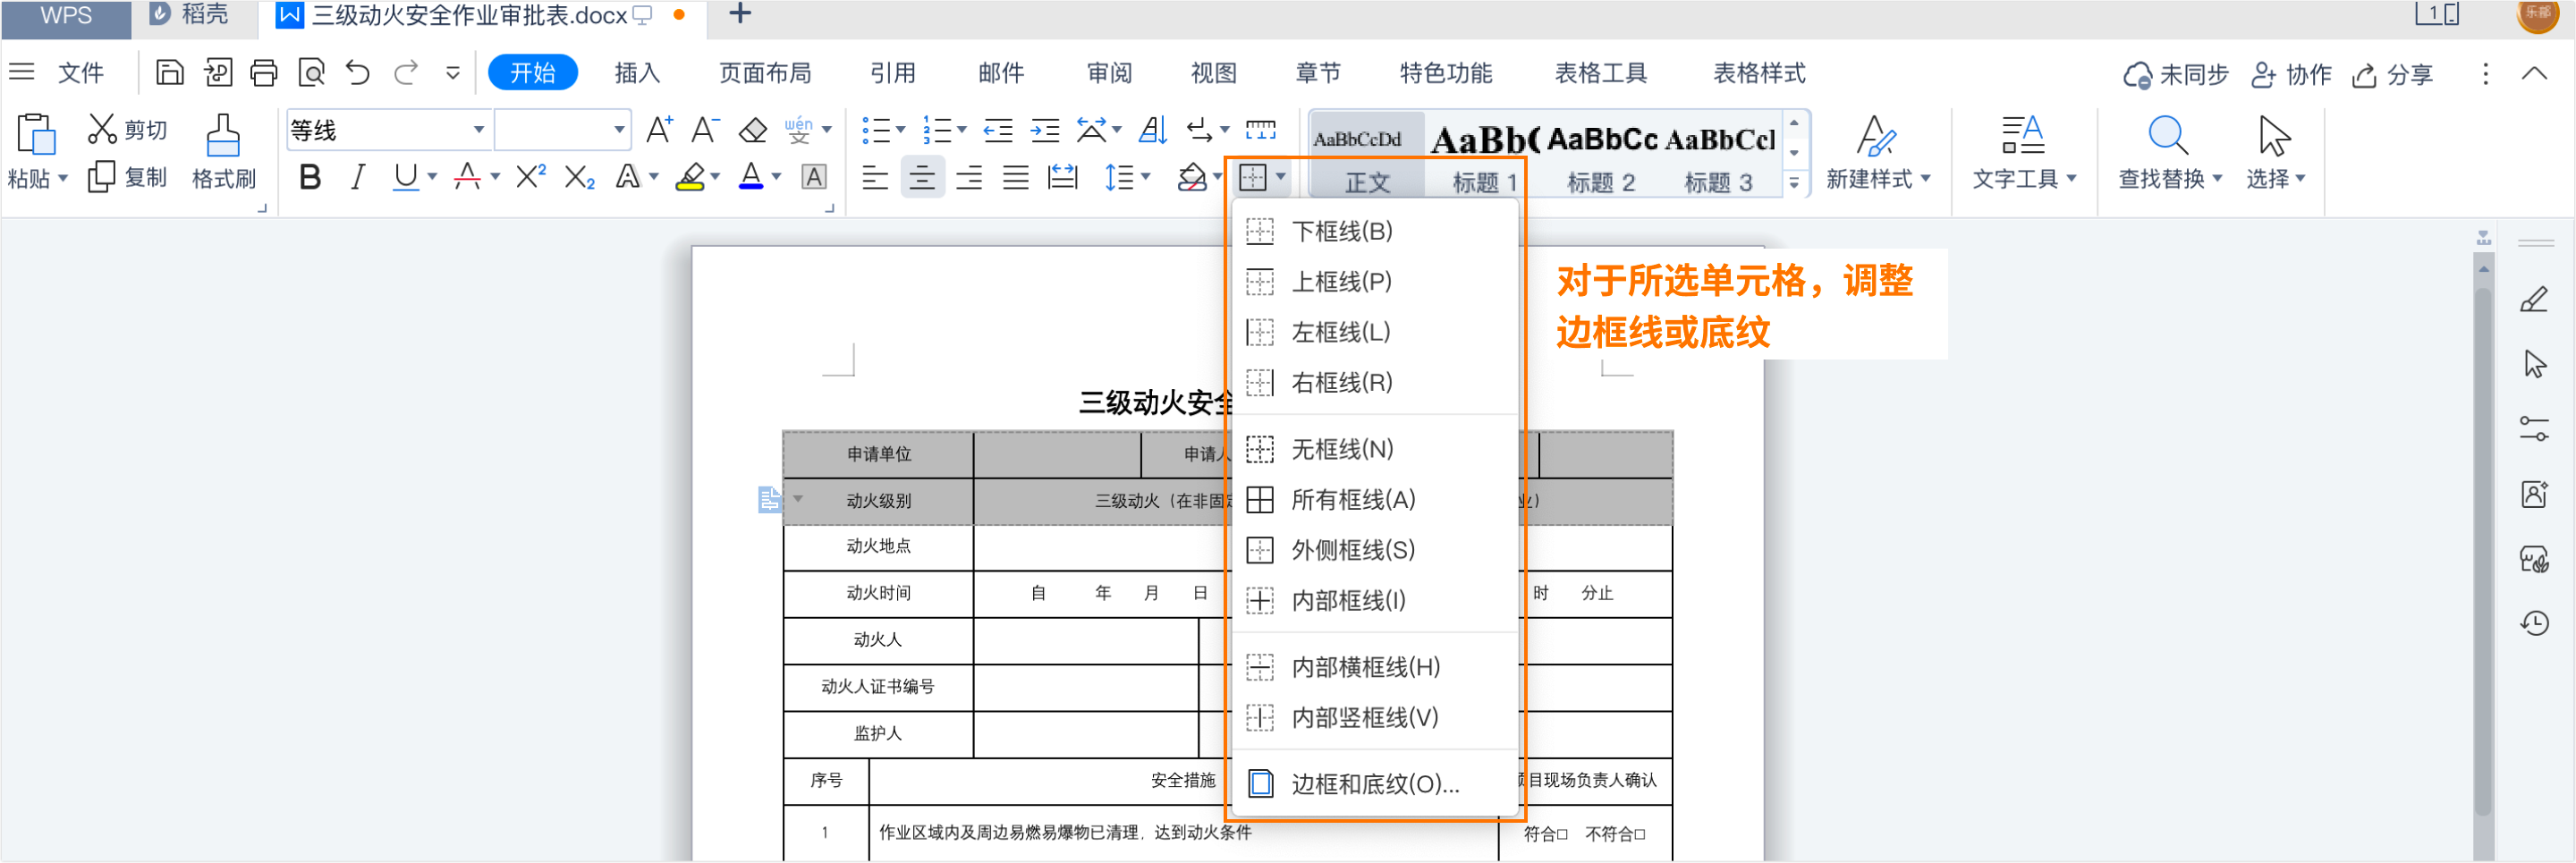Viewport: 2576px width, 863px height.
Task: Open the 审阅 tab
Action: click(x=1109, y=73)
